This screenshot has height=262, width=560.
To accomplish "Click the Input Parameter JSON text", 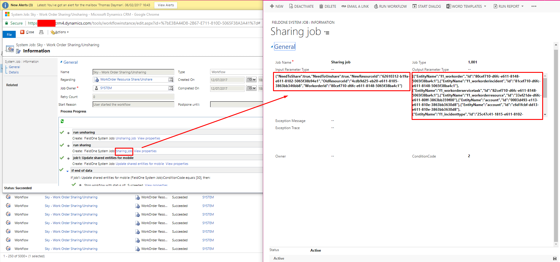I will (342, 81).
